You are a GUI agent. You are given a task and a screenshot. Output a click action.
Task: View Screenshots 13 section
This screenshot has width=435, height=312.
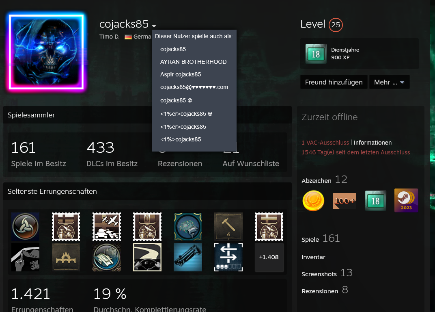327,273
